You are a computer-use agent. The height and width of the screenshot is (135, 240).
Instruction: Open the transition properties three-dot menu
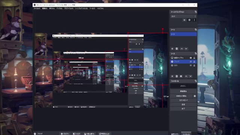pos(194,20)
